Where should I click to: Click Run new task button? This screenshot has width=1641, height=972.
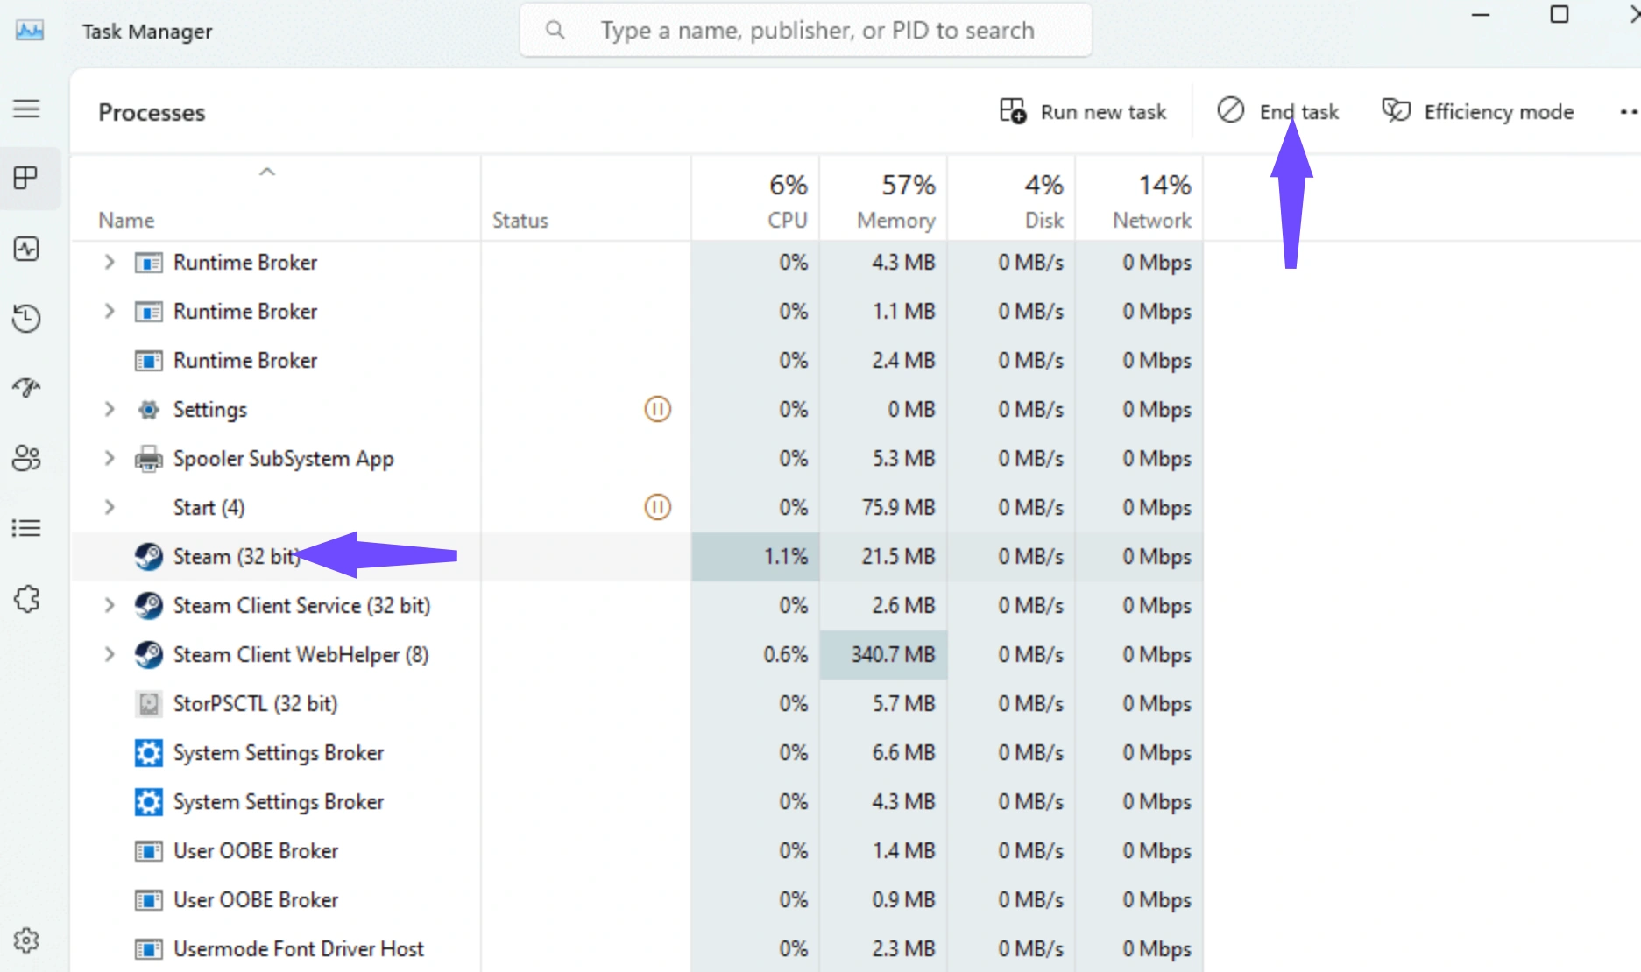click(1083, 112)
